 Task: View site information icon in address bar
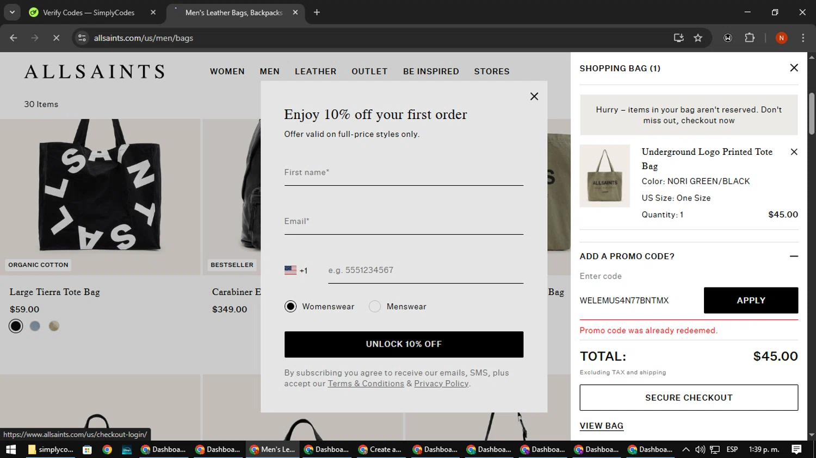pos(82,38)
